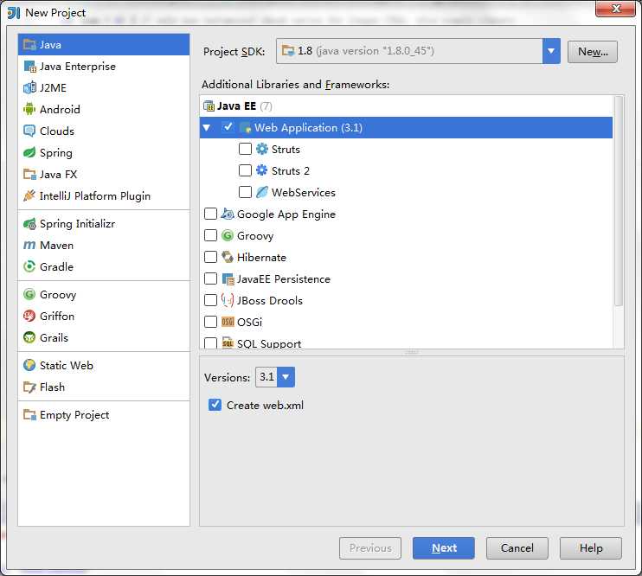Choose Static Web project type label
The height and width of the screenshot is (576, 642).
coord(67,366)
